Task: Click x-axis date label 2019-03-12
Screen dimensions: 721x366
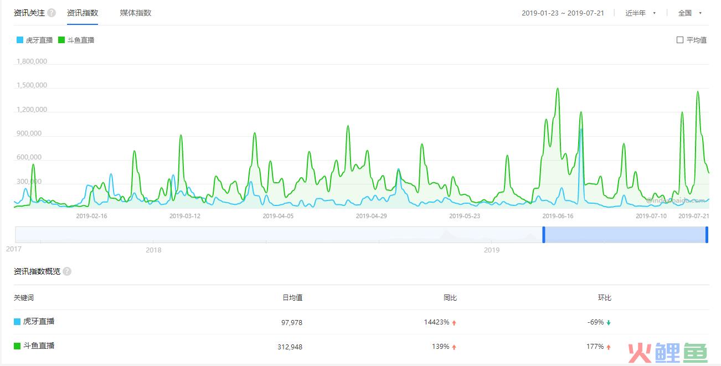Action: point(185,216)
